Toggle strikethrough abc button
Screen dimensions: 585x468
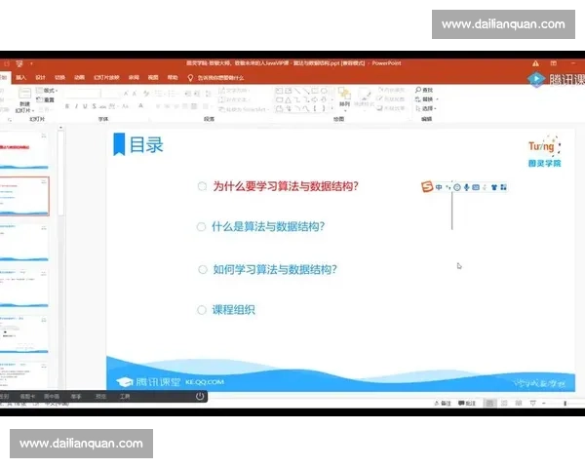102,106
